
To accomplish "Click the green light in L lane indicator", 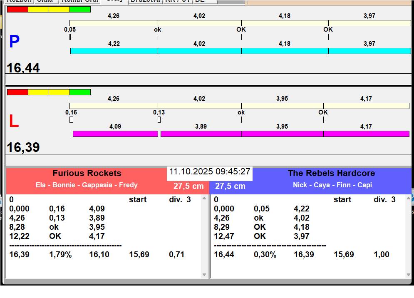I will (x=80, y=92).
